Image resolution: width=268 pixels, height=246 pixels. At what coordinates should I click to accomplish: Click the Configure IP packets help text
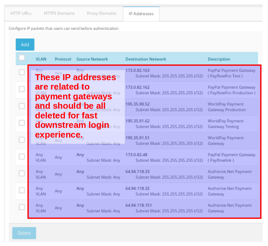coord(64,29)
